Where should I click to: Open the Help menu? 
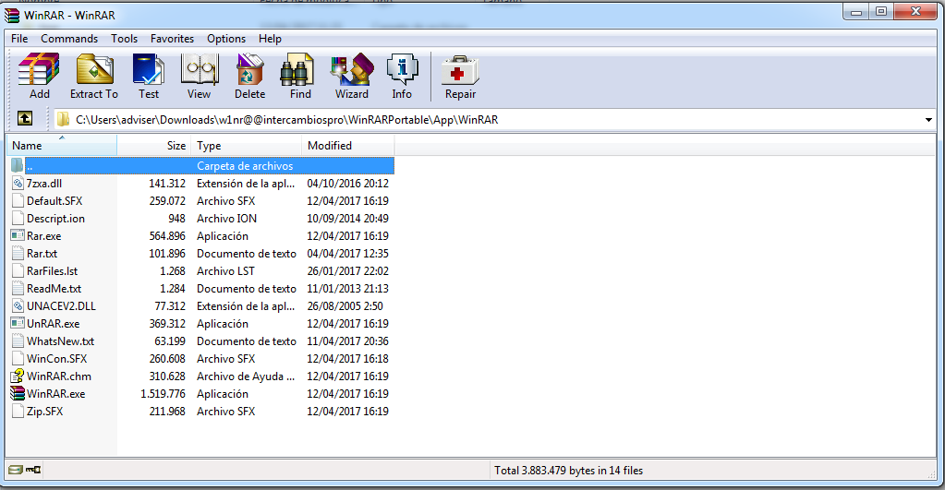click(x=270, y=39)
